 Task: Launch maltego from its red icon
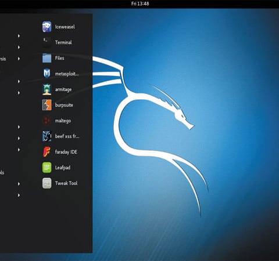[47, 121]
